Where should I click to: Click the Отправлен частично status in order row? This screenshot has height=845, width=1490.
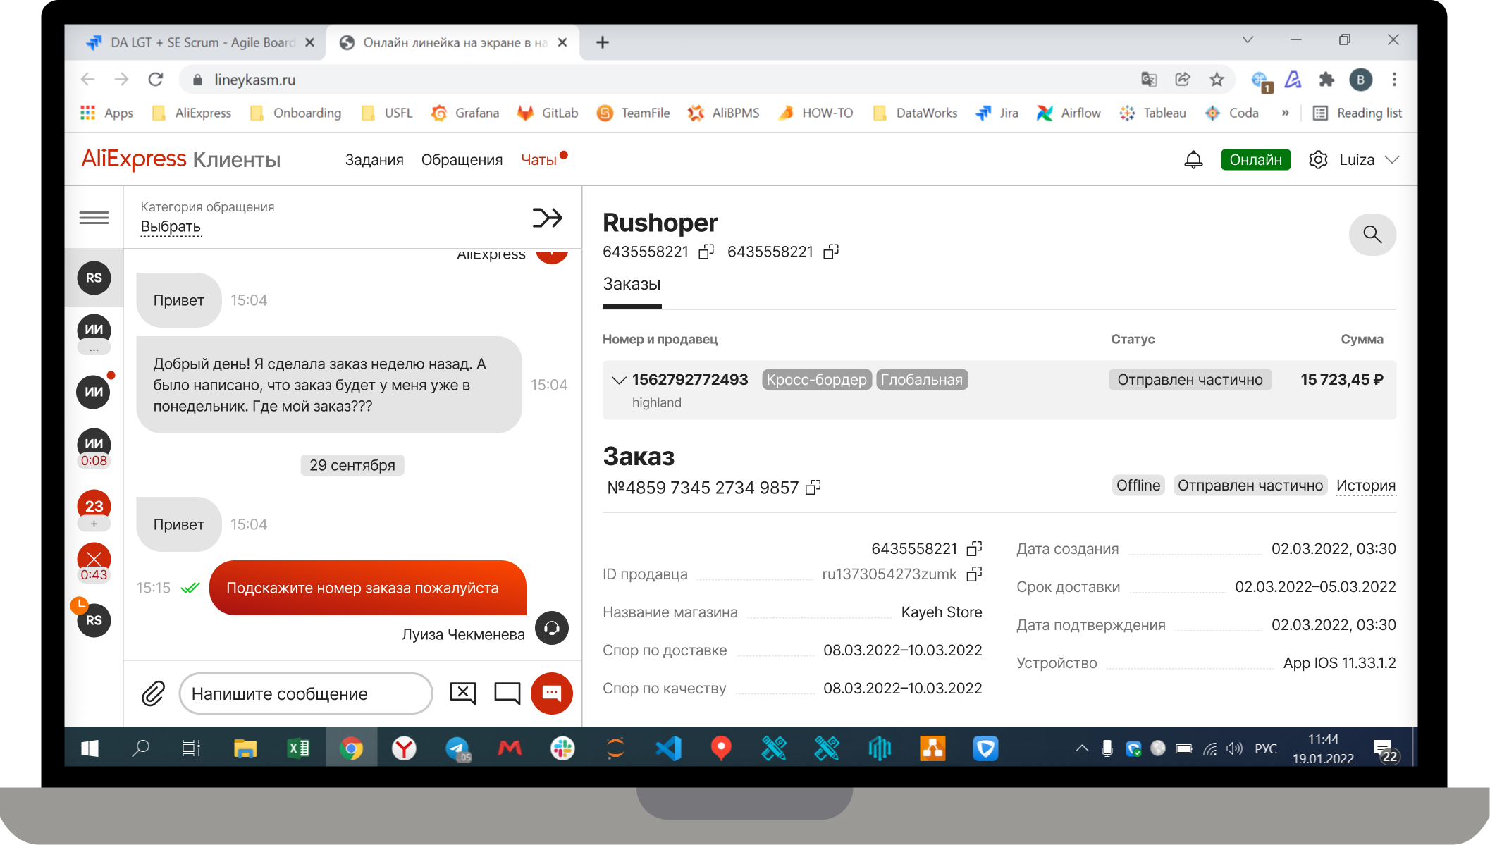point(1190,380)
